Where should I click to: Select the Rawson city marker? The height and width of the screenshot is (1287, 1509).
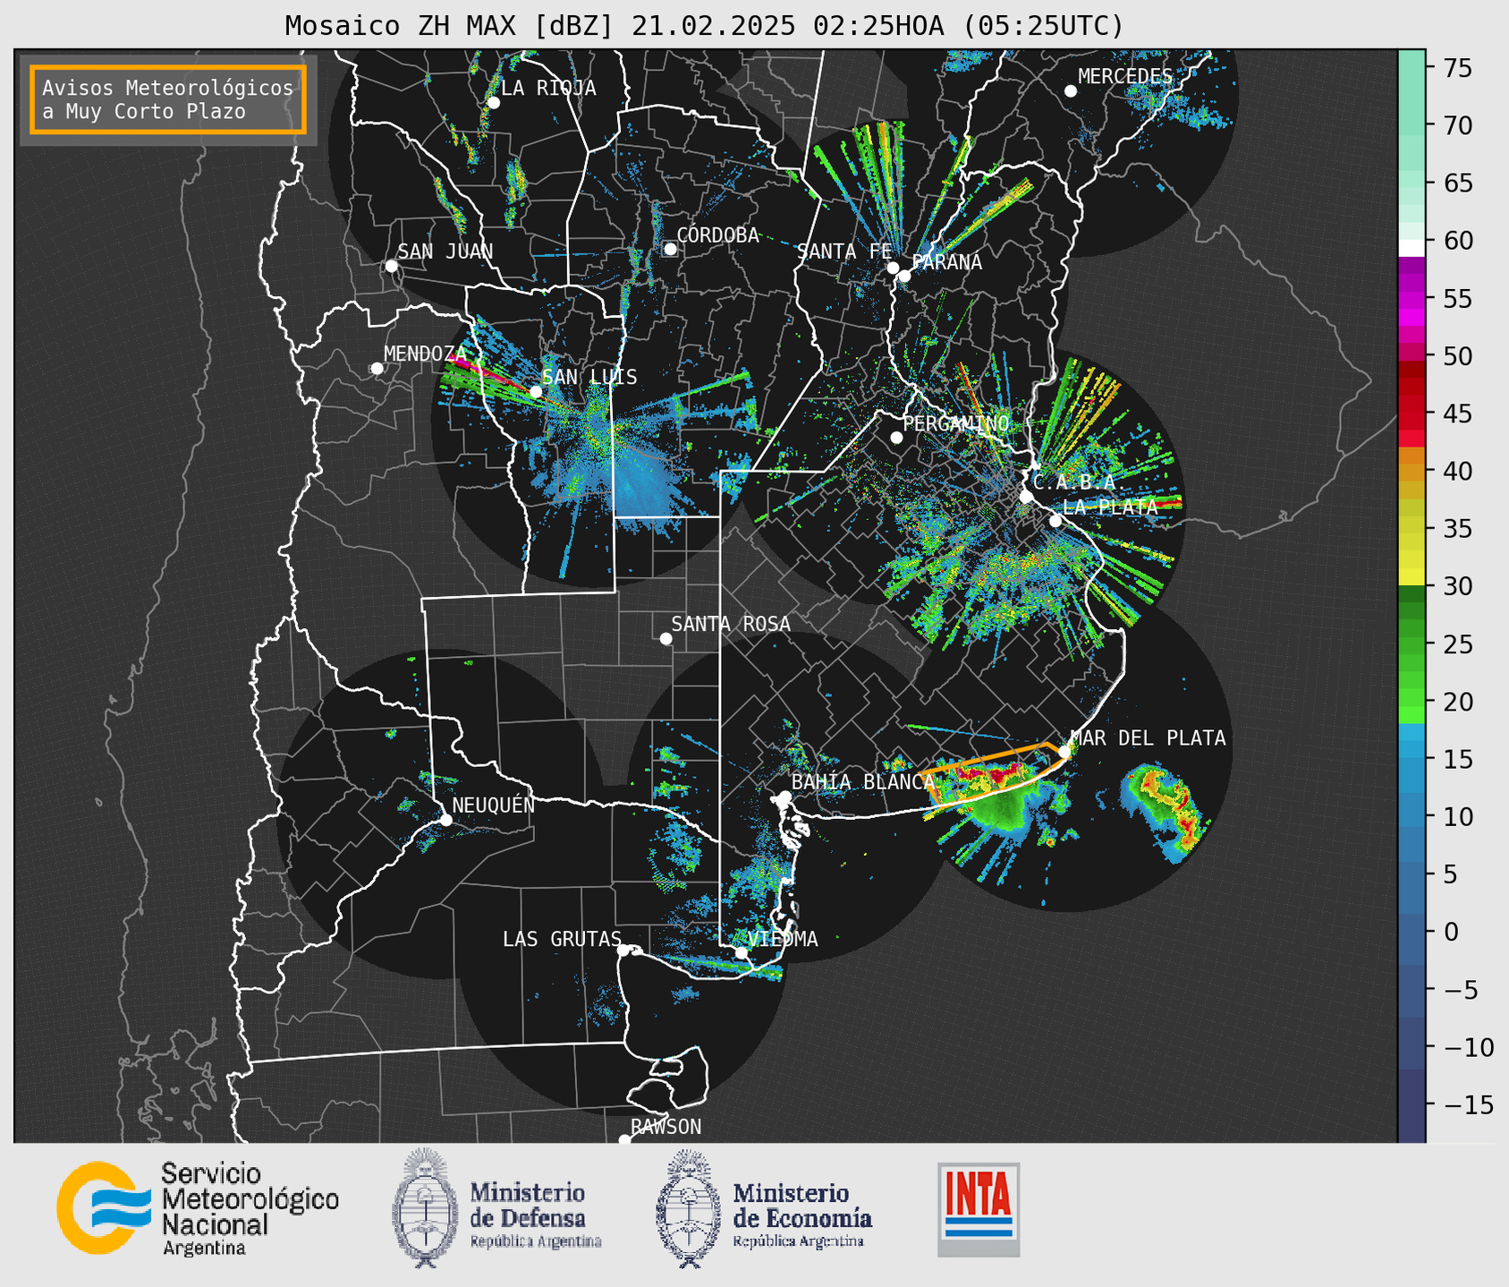624,1140
